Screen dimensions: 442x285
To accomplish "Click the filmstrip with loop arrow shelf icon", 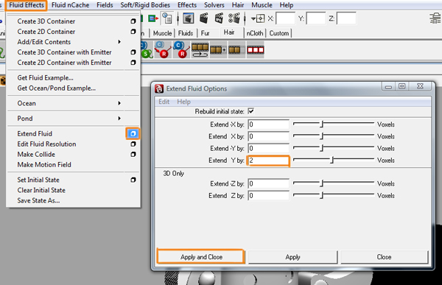I will pyautogui.click(x=200, y=50).
